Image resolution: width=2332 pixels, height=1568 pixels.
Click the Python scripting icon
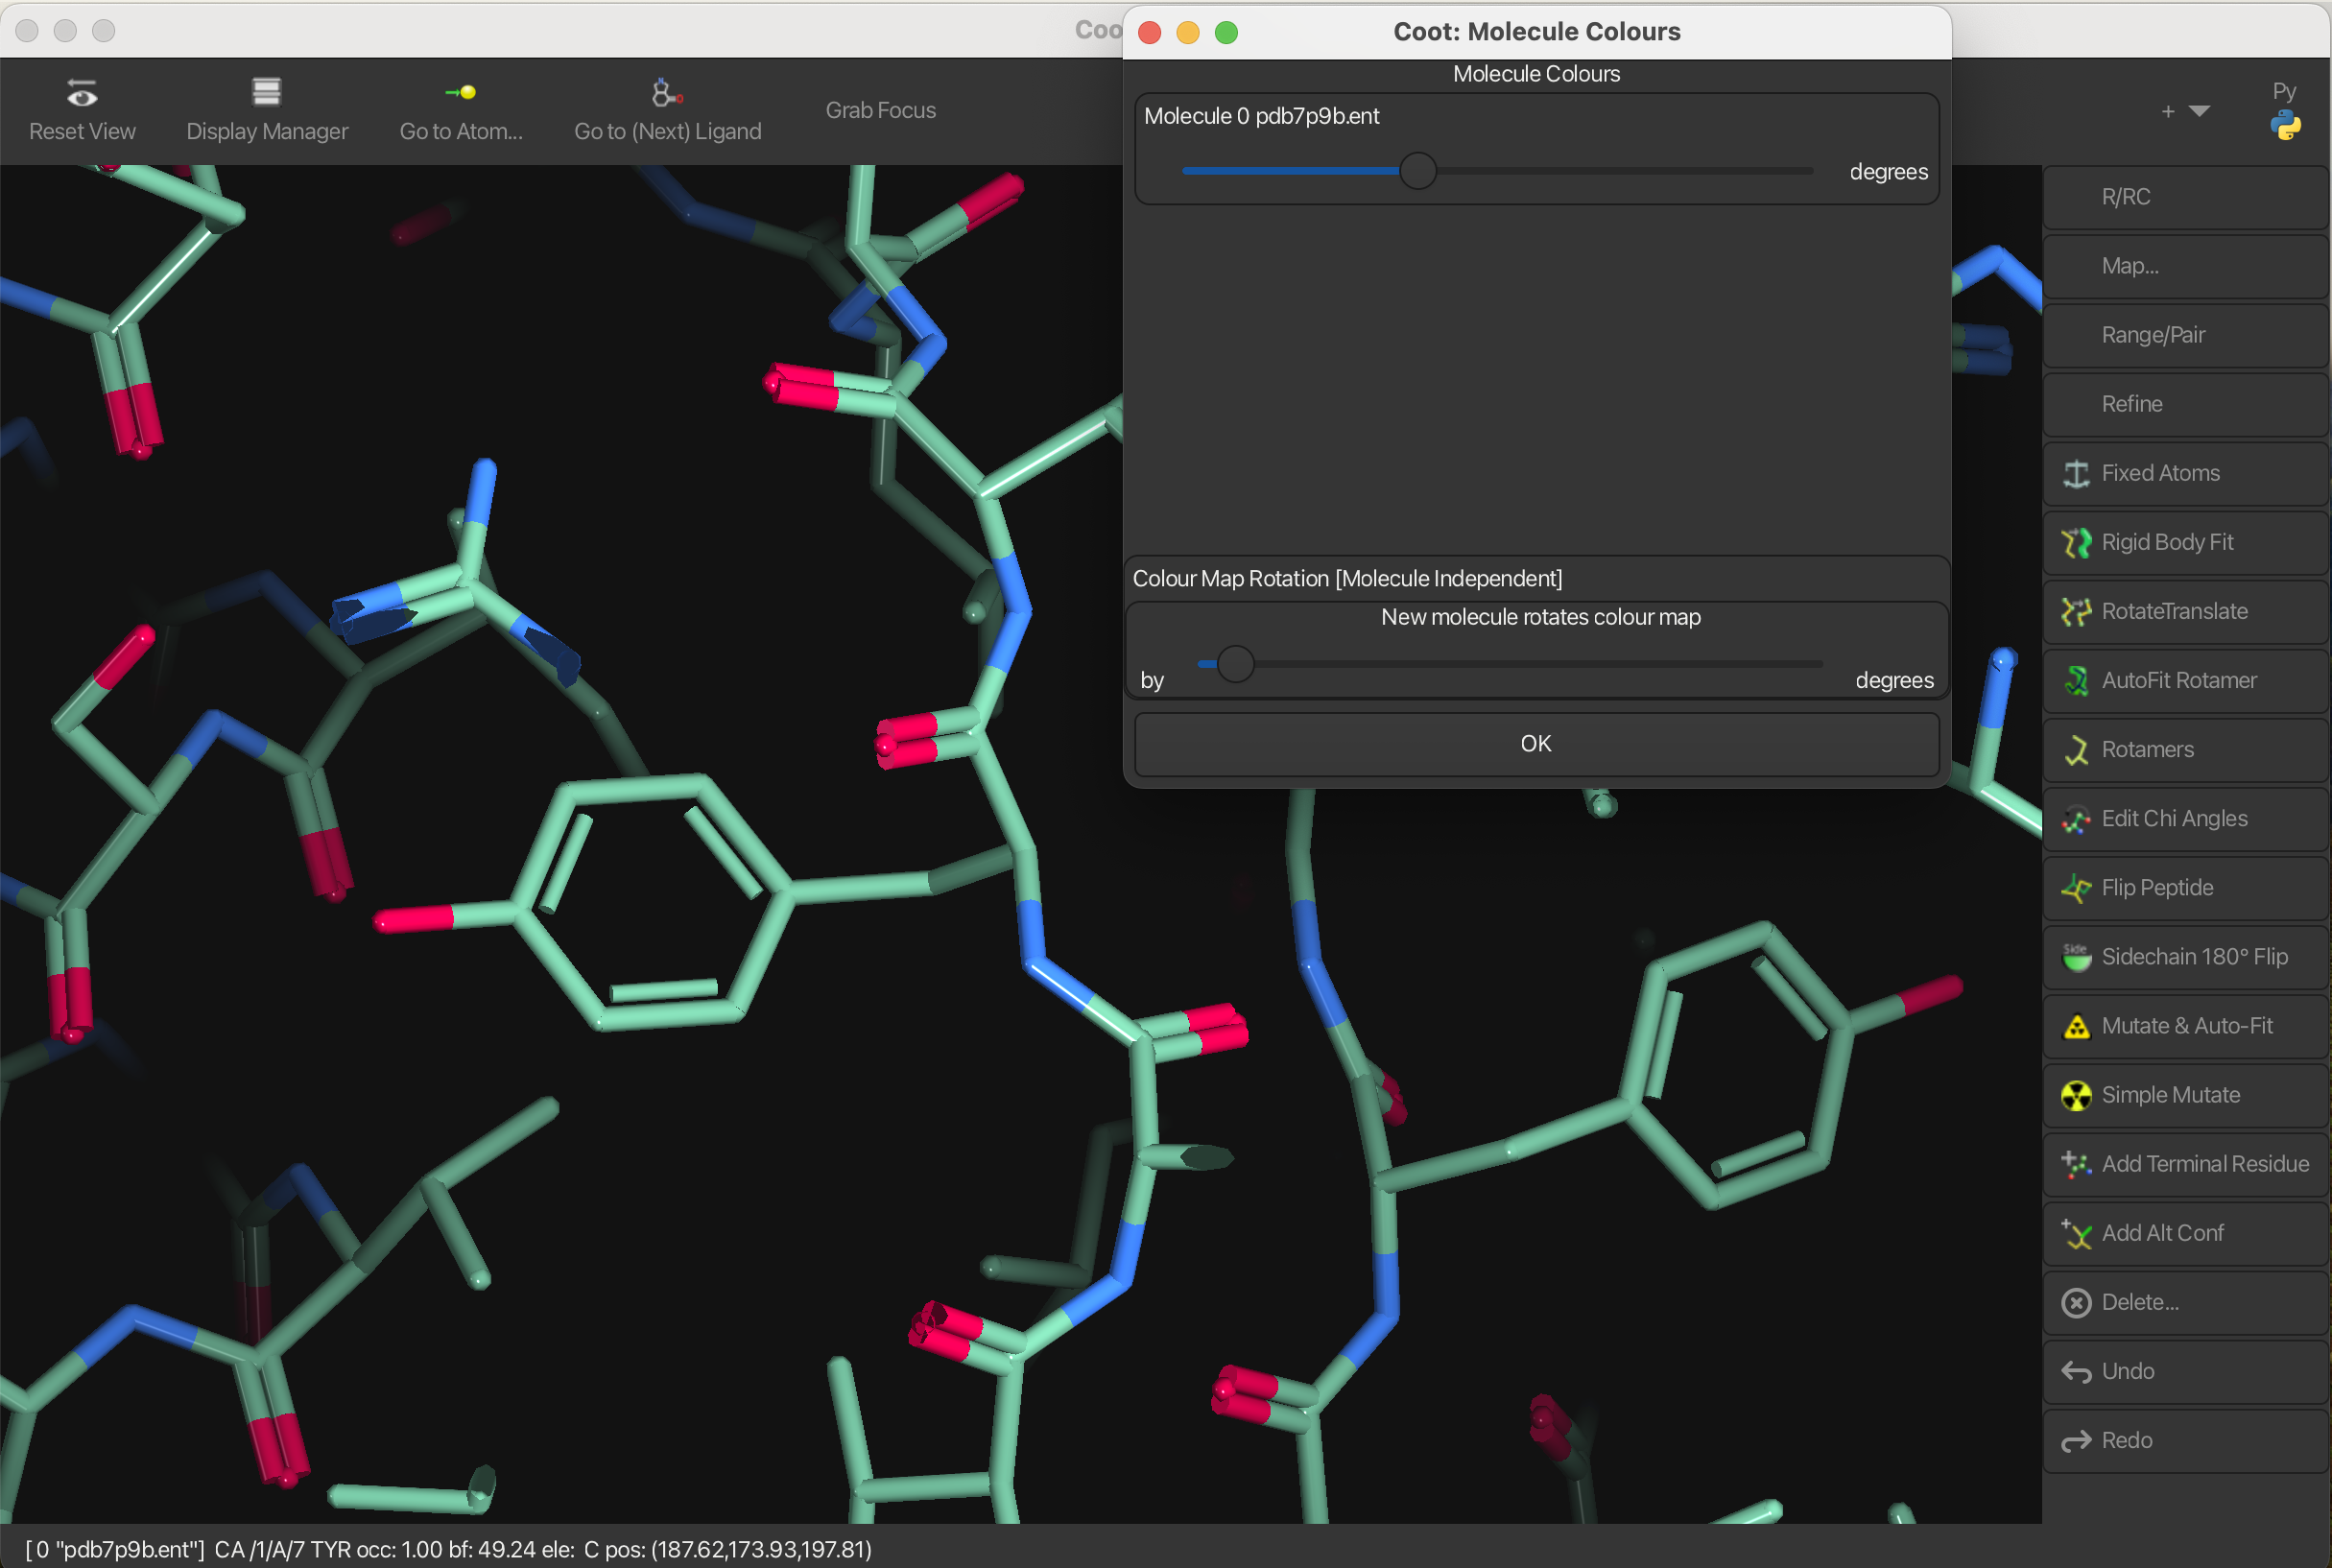(2285, 125)
